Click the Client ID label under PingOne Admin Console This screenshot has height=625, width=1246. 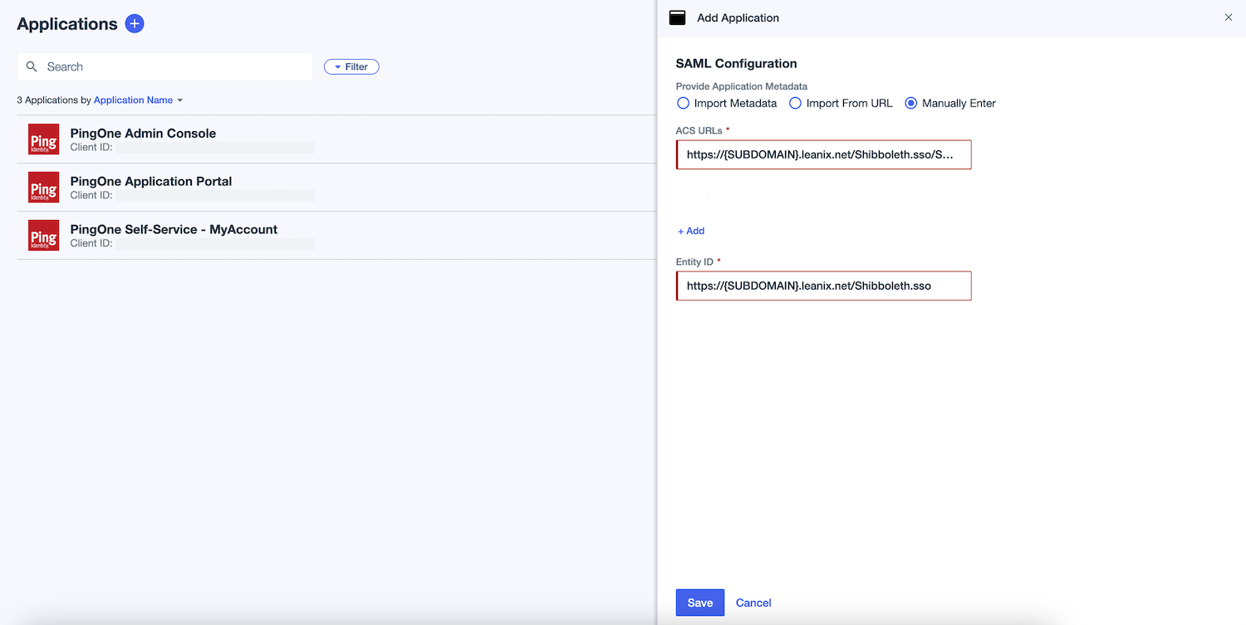(91, 148)
